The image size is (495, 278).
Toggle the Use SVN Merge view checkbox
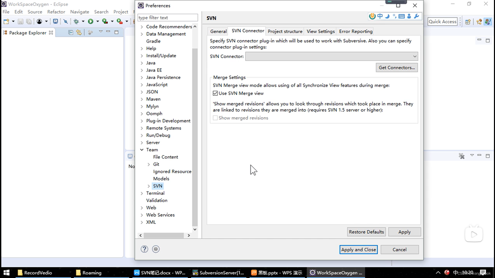pyautogui.click(x=215, y=93)
